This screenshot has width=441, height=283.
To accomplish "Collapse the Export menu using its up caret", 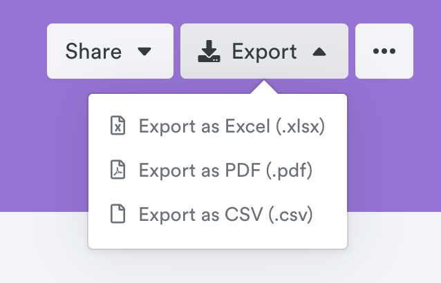I will click(x=319, y=52).
